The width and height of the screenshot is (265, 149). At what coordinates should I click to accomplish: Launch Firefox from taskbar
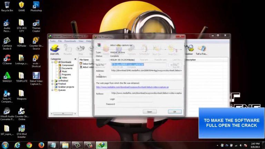tap(41, 145)
